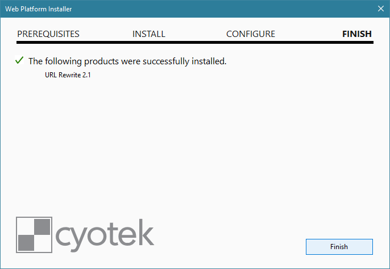Click the lower-left gray square in logo
The height and width of the screenshot is (269, 390).
(x=26, y=243)
